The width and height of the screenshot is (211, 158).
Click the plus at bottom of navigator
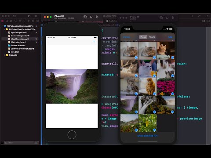pyautogui.click(x=2, y=143)
